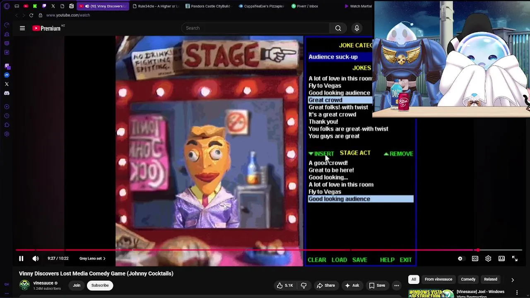Open Joel Windows Vista video thumbnail

pyautogui.click(x=431, y=293)
